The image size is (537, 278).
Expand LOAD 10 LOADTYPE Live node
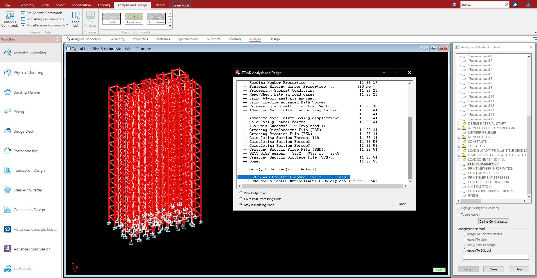pyautogui.click(x=459, y=155)
